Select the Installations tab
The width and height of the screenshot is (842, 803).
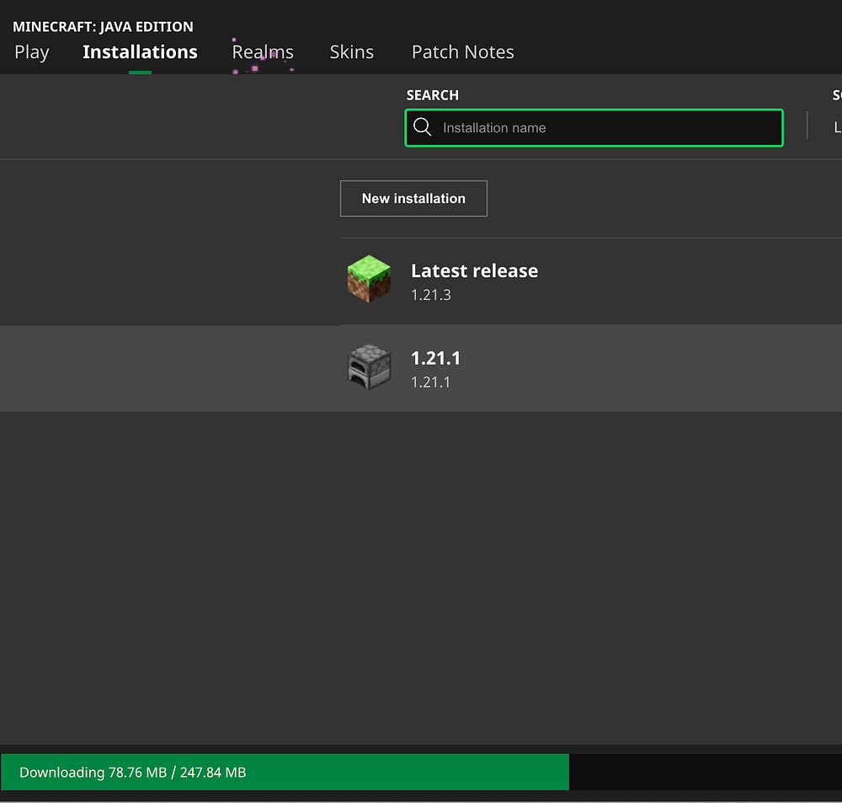coord(140,51)
